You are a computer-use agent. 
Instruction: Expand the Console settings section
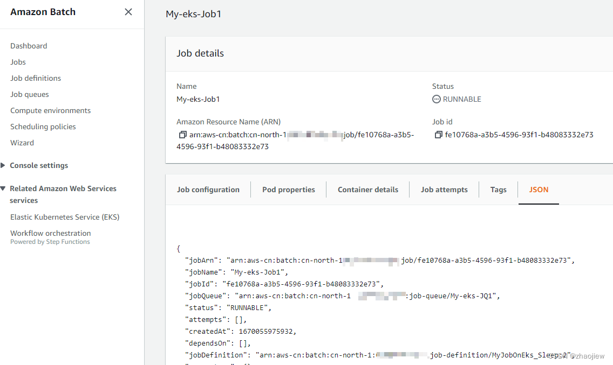point(4,166)
